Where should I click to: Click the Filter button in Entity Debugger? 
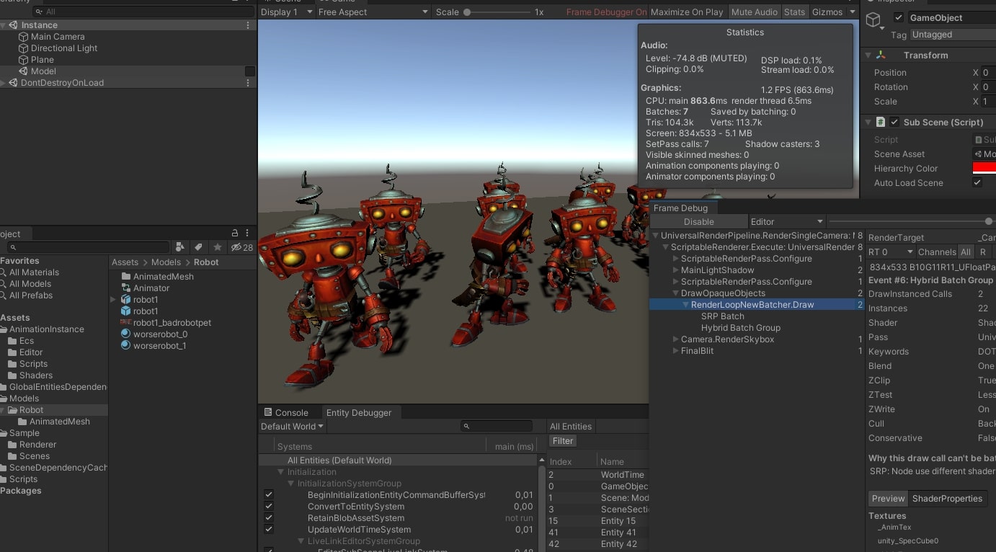(563, 441)
